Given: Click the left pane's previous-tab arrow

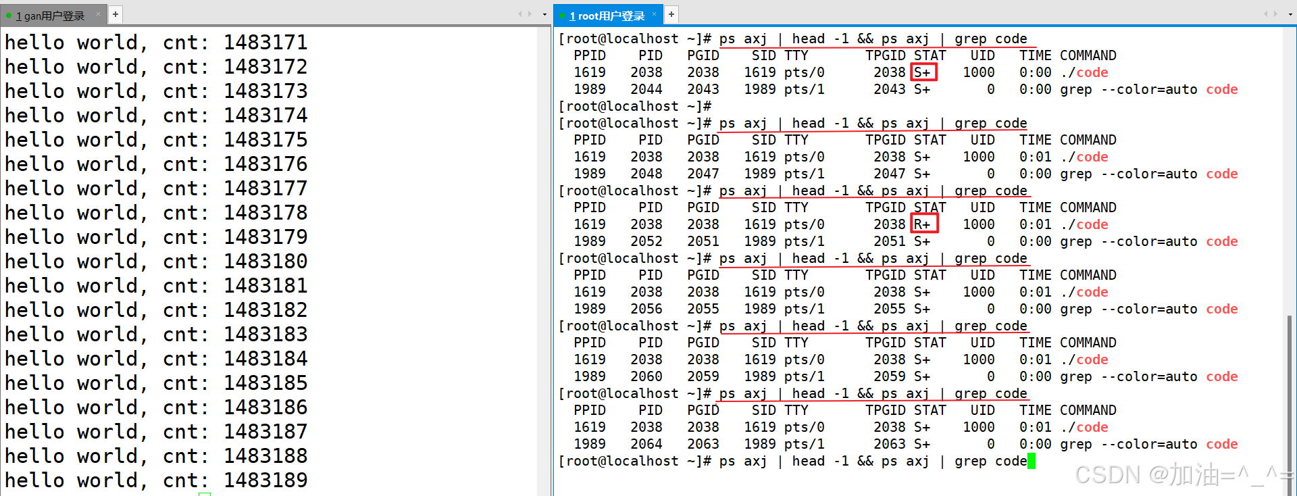Looking at the screenshot, I should (x=519, y=14).
